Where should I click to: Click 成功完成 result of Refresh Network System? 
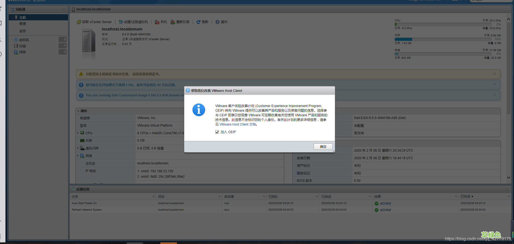tap(385, 210)
